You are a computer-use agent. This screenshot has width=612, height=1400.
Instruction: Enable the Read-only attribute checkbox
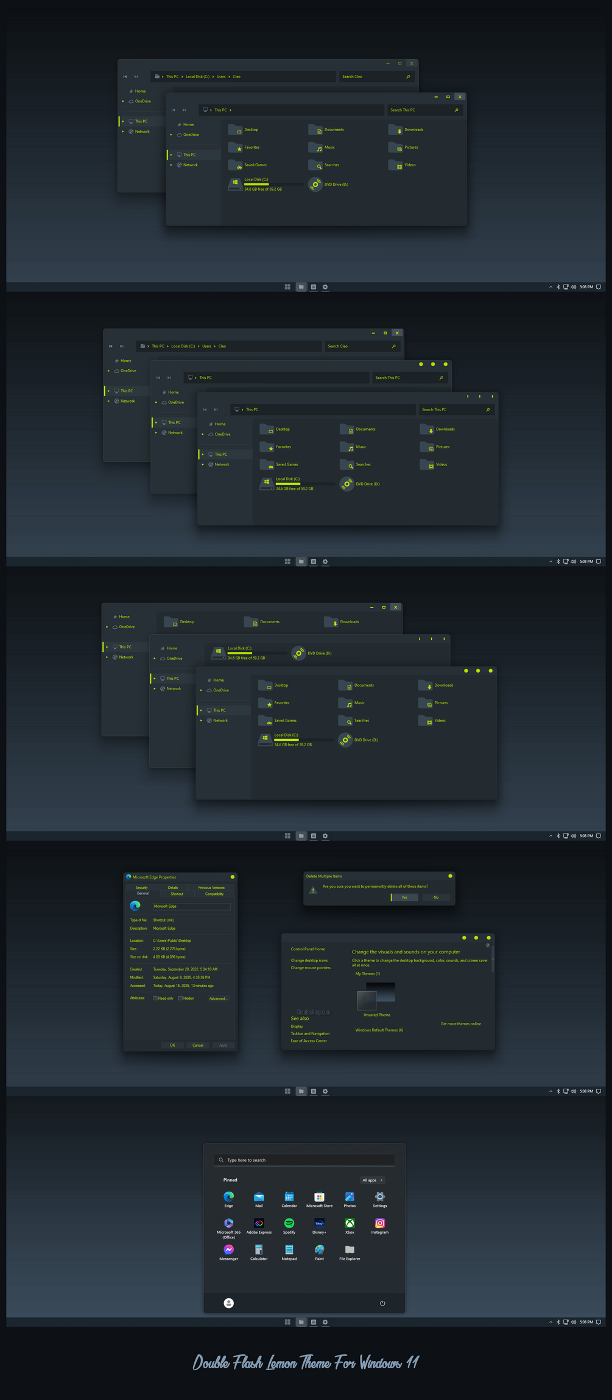[155, 998]
